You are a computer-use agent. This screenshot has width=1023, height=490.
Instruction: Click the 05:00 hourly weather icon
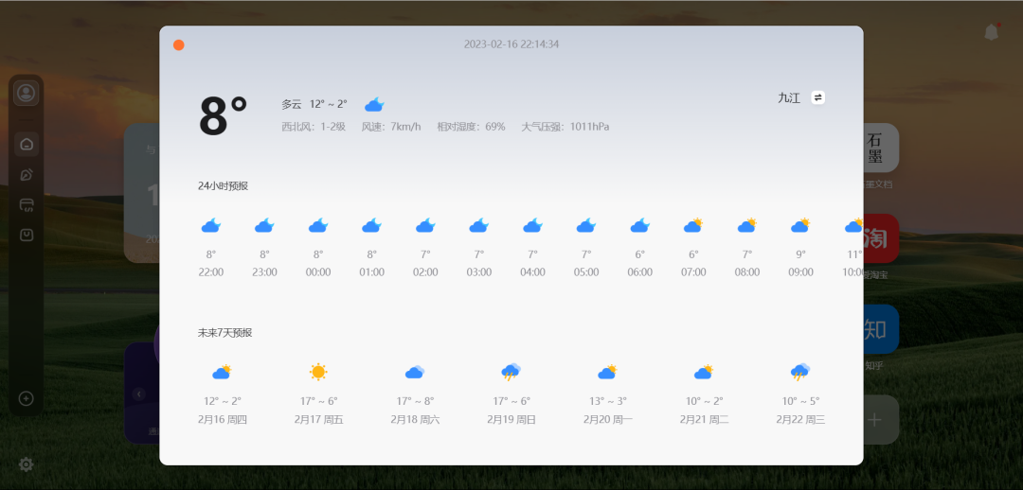coord(586,225)
